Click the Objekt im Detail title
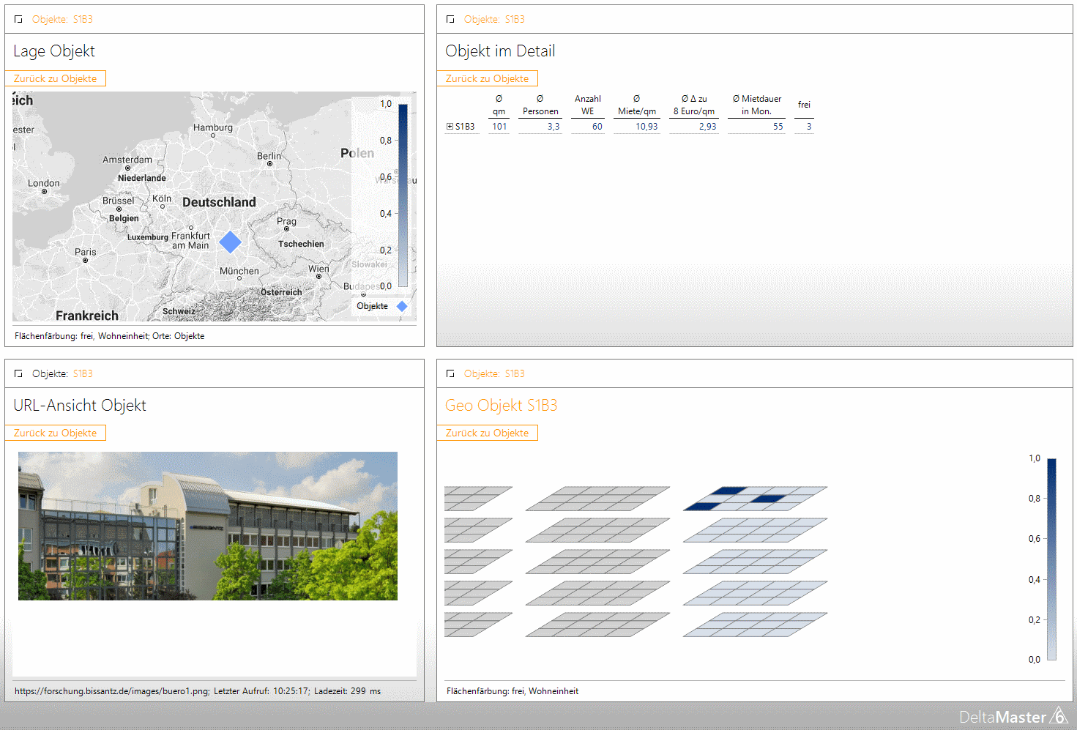1077x730 pixels. tap(500, 51)
